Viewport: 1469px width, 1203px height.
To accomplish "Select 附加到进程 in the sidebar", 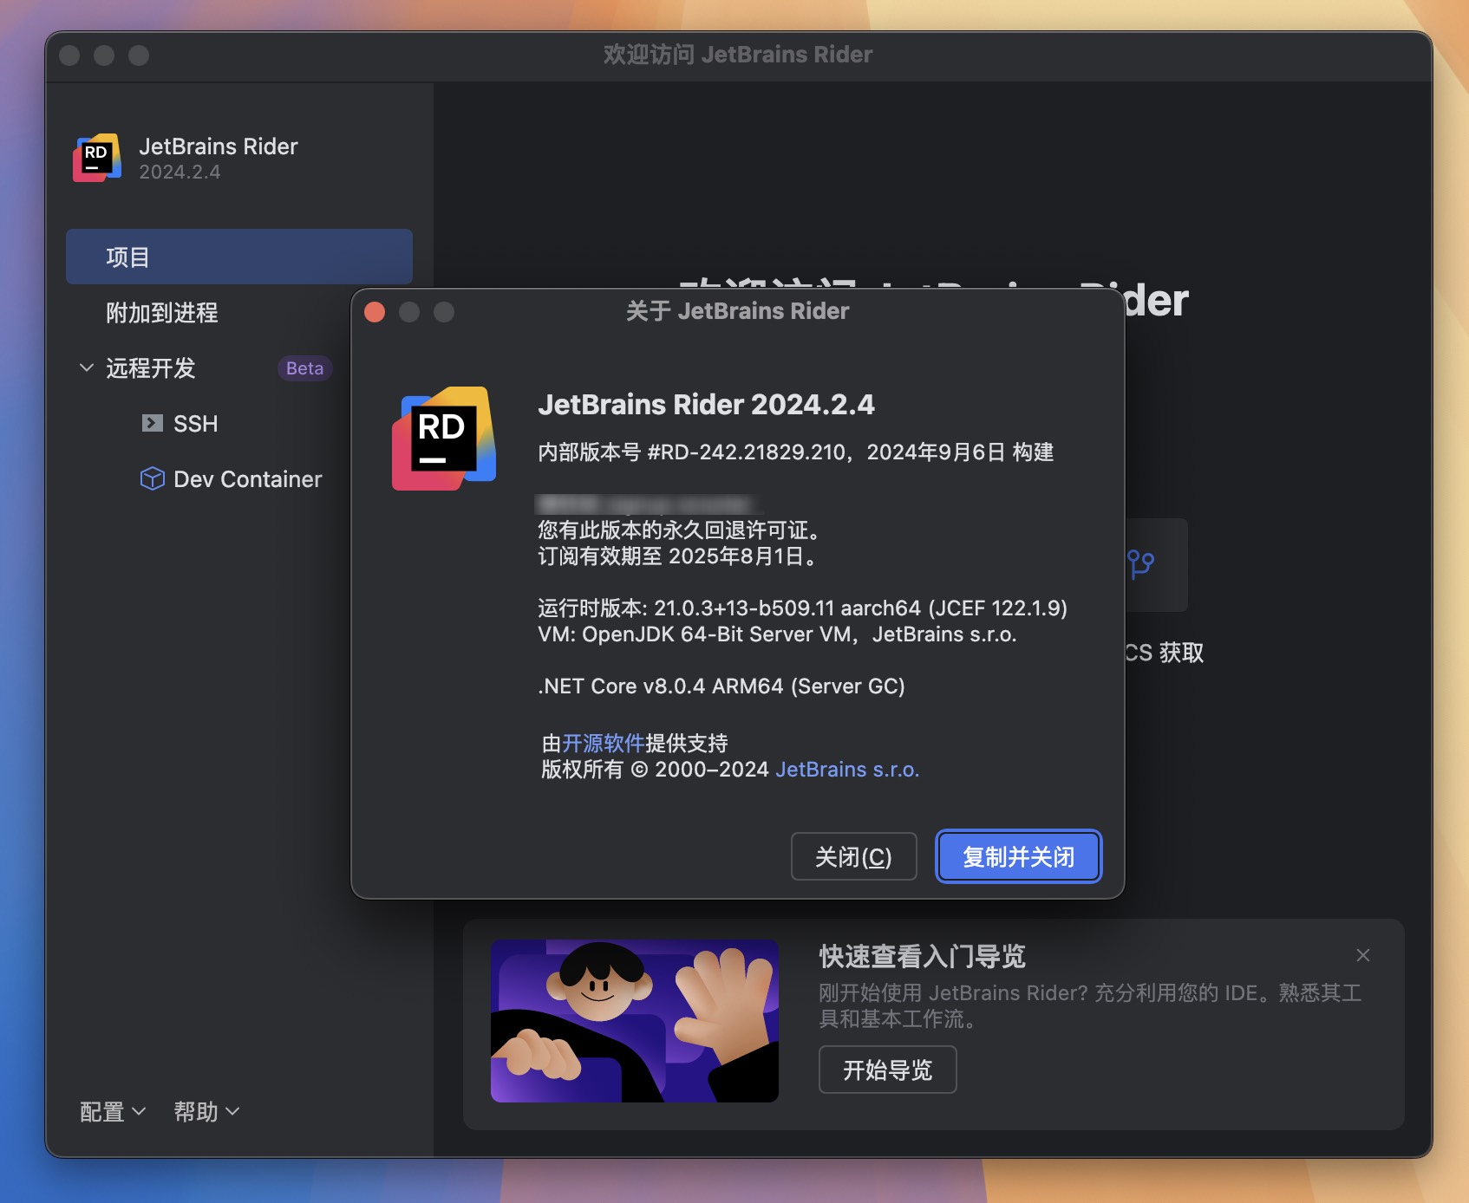I will click(x=162, y=312).
